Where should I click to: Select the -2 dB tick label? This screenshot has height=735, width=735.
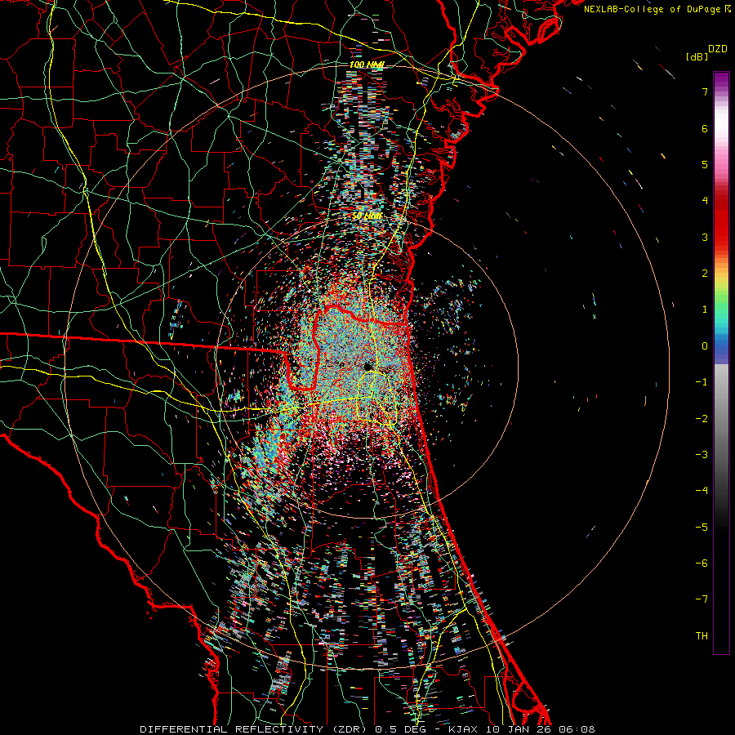[x=702, y=419]
